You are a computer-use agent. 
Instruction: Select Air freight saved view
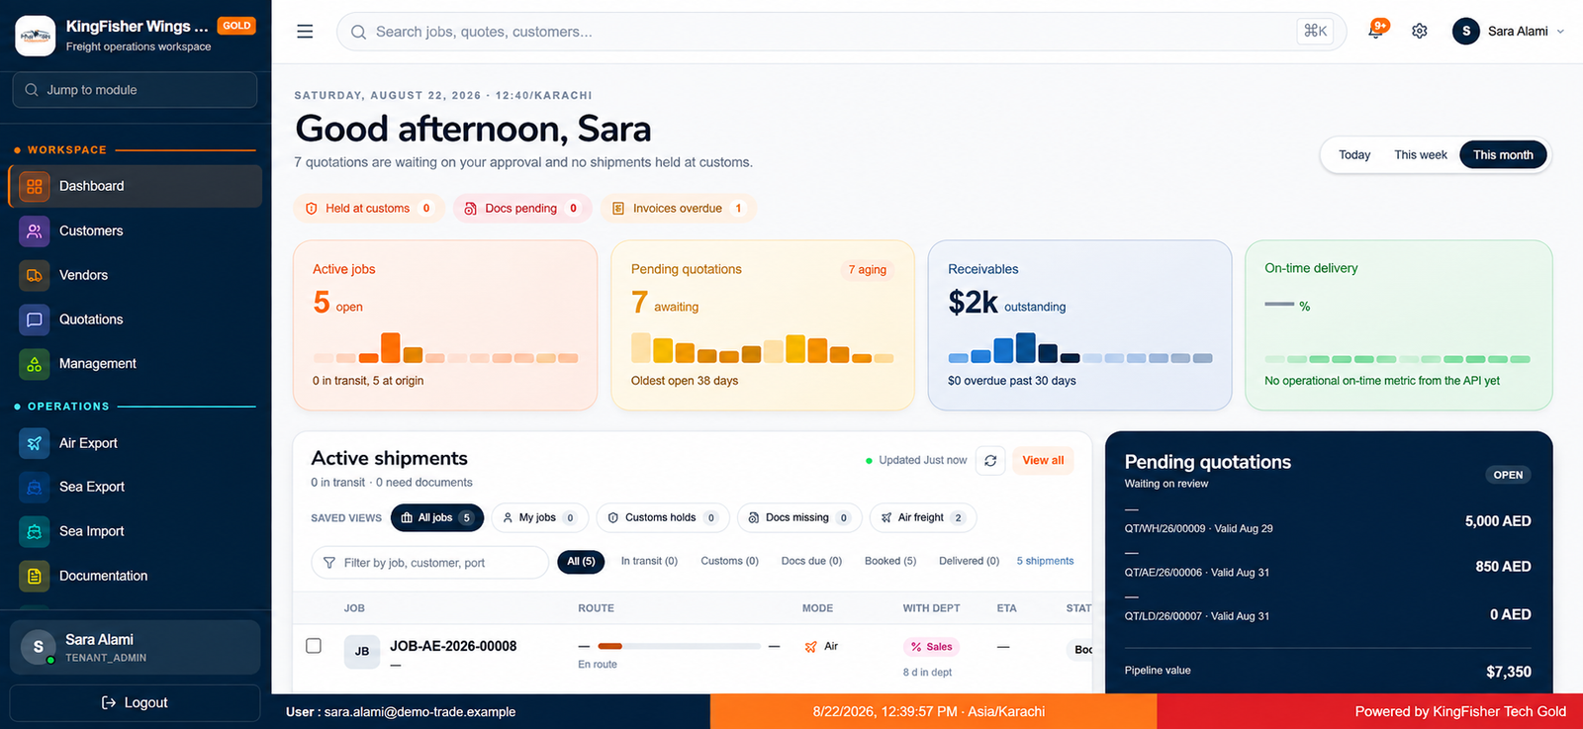(x=923, y=517)
